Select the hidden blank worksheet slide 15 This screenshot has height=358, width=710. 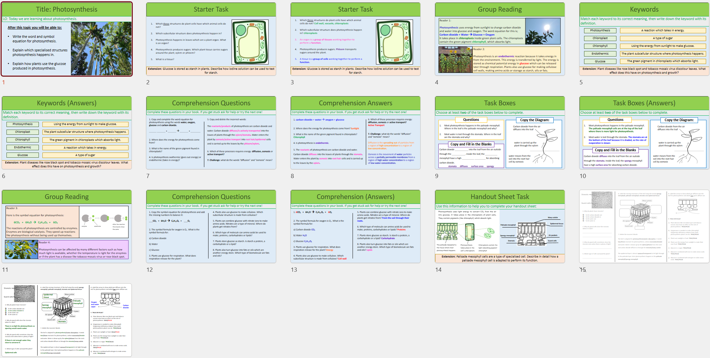pos(644,226)
